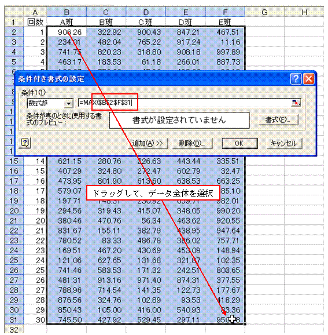328x335 pixels.
Task: Open the 数式が condition type dropdown
Action: (69, 103)
